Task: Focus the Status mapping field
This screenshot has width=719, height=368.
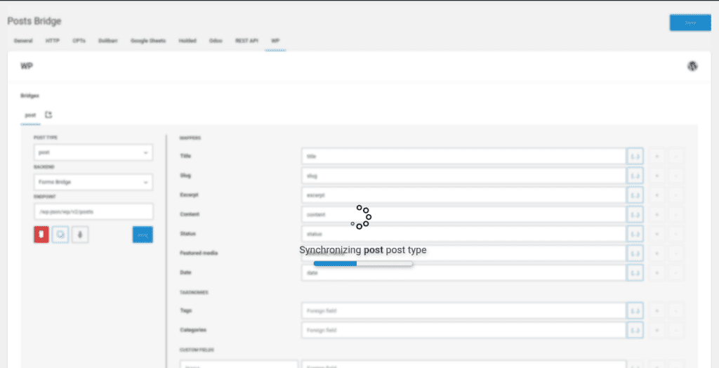Action: (463, 234)
